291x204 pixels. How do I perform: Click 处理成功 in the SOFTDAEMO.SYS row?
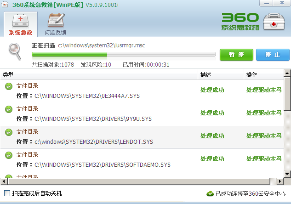coord(212,159)
